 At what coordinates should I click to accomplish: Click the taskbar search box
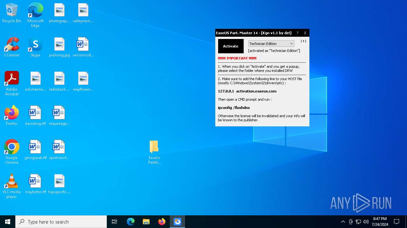tap(61, 222)
